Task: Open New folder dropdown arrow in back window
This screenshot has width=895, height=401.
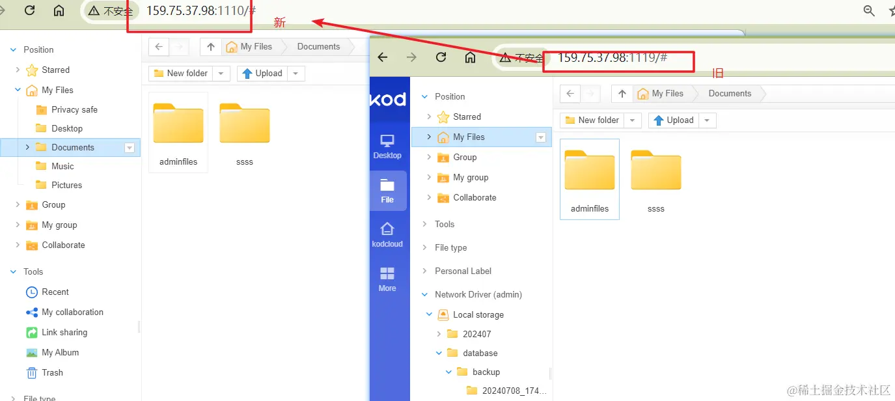Action: click(x=221, y=74)
